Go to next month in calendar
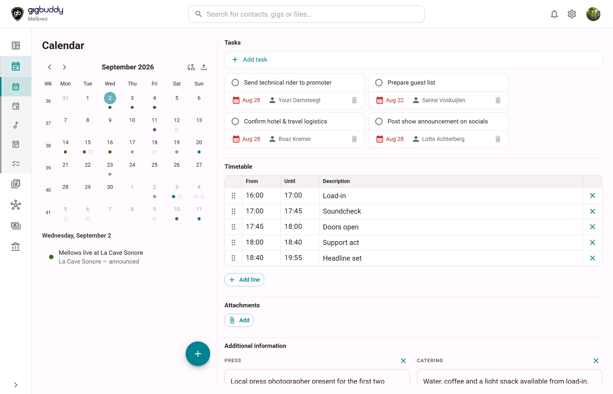 pos(65,67)
